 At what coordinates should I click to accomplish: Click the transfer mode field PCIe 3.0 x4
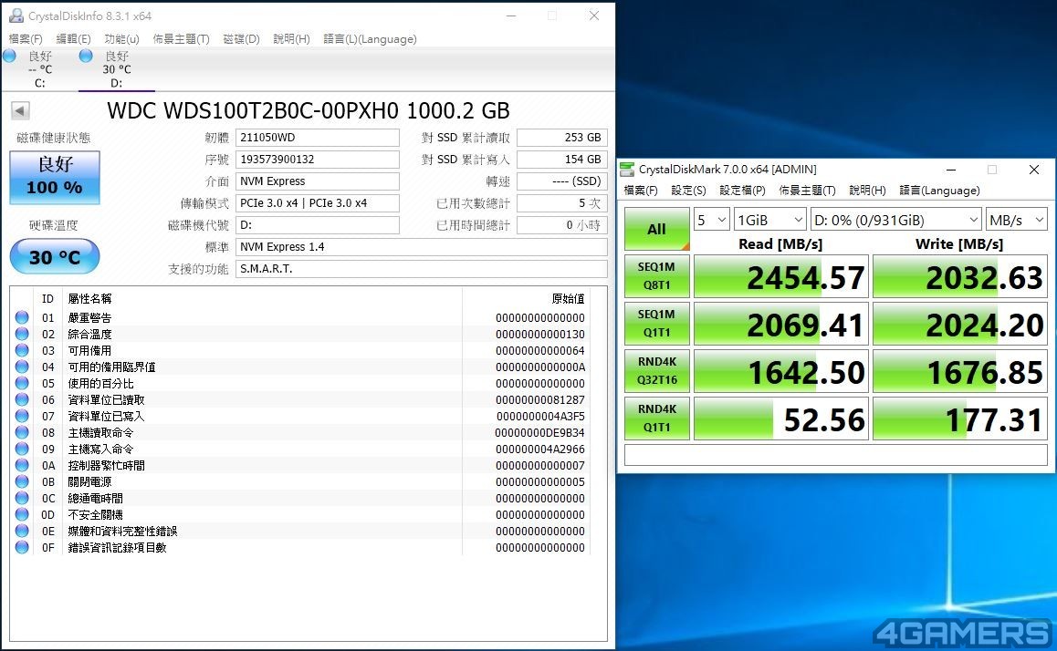click(x=317, y=202)
